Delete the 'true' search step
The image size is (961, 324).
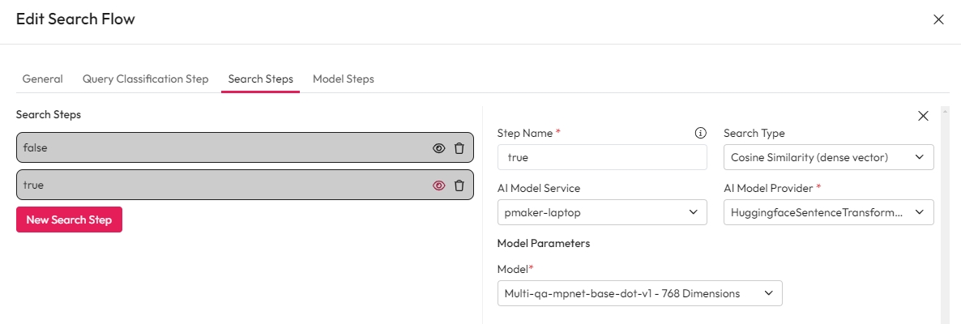tap(459, 185)
